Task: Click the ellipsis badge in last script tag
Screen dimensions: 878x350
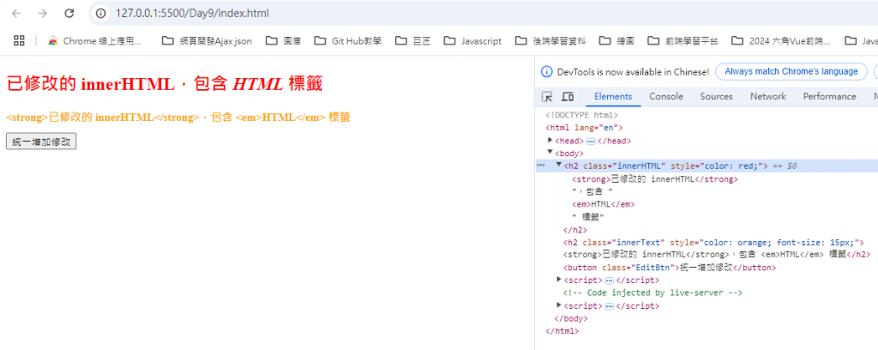Action: pos(610,306)
